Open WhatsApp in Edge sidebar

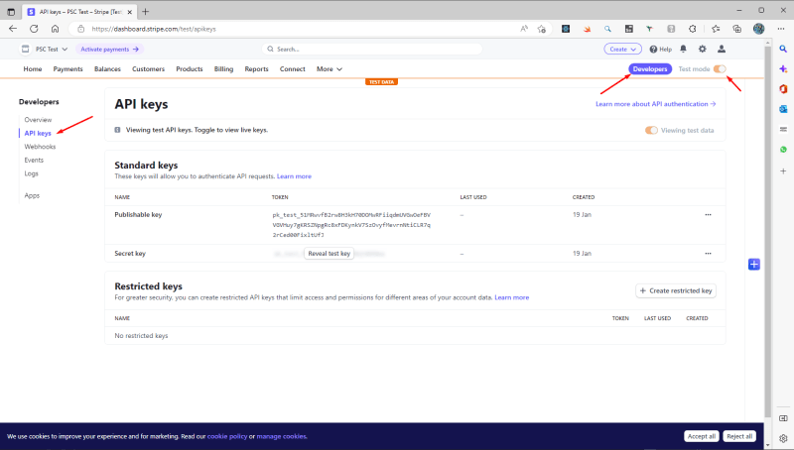[x=783, y=150]
